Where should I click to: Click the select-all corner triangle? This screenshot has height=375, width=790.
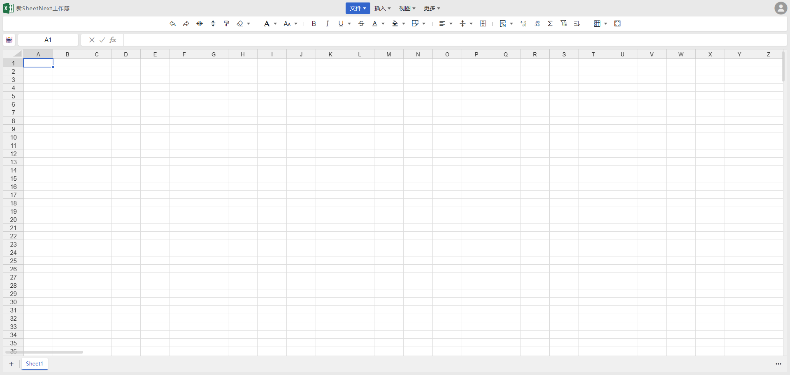pyautogui.click(x=14, y=54)
